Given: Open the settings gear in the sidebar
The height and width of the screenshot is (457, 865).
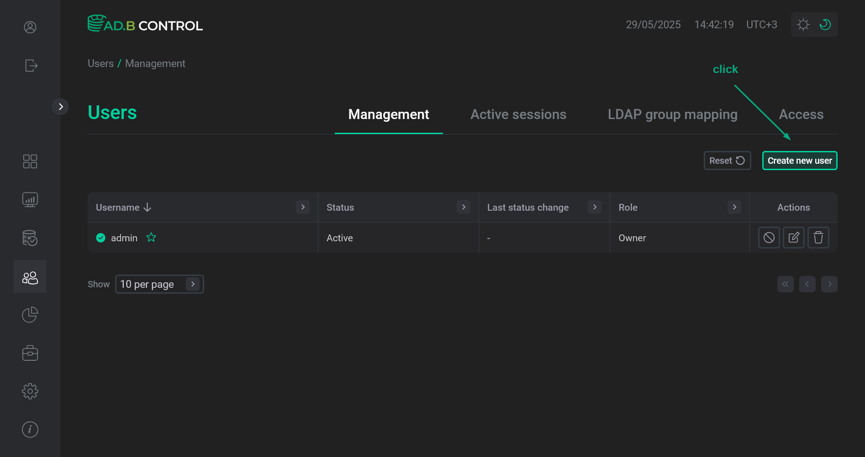Looking at the screenshot, I should click(x=30, y=391).
